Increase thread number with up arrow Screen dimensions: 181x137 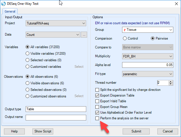(x=170, y=81)
